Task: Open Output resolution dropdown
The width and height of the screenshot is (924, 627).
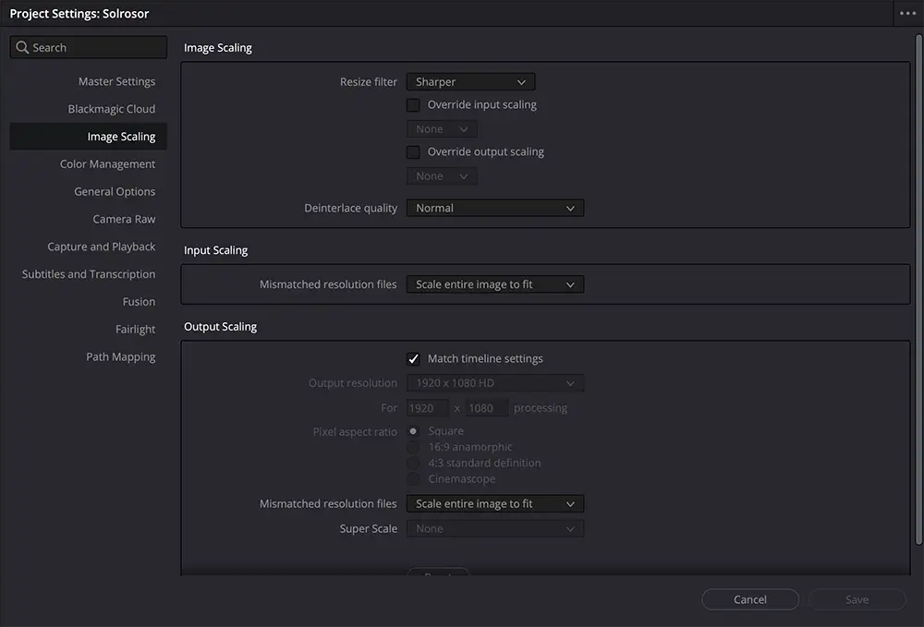Action: [495, 383]
